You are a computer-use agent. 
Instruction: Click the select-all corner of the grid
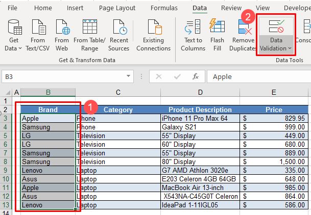tap(7, 92)
